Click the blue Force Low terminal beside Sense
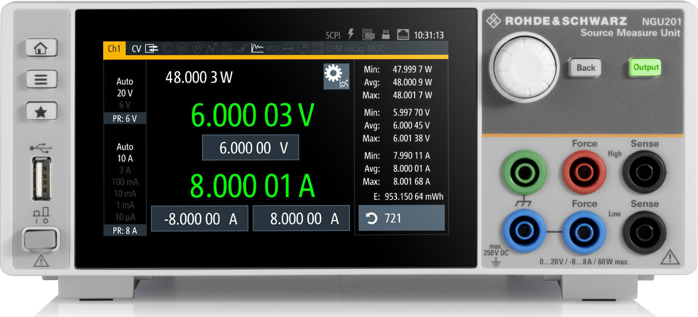Screen dimensions: 698x317 click(x=584, y=232)
